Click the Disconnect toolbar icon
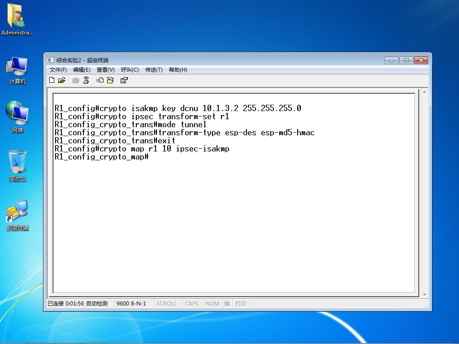The height and width of the screenshot is (344, 459). (x=86, y=80)
